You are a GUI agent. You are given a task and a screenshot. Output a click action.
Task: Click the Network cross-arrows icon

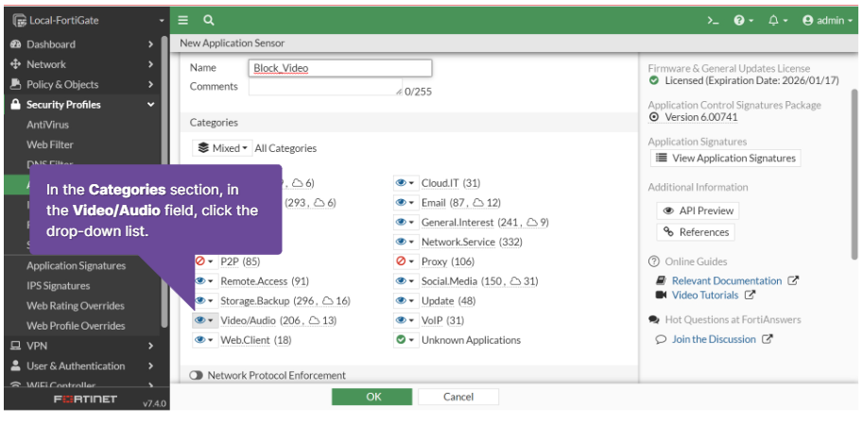pos(16,64)
